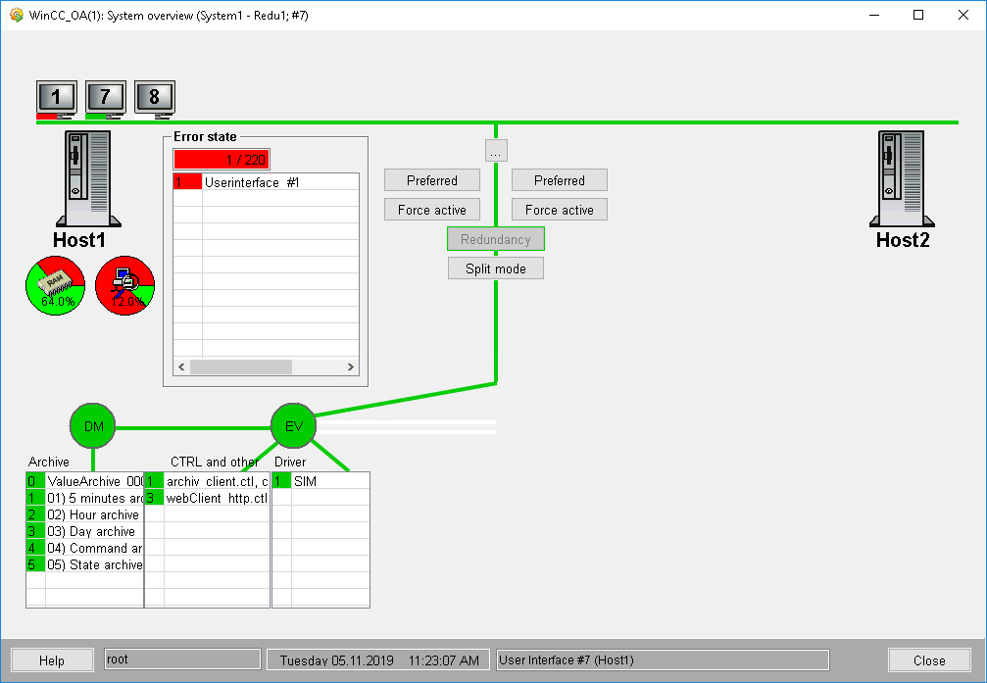Select the webClient_http.ctl CTRL row
This screenshot has height=683, width=987.
(207, 498)
